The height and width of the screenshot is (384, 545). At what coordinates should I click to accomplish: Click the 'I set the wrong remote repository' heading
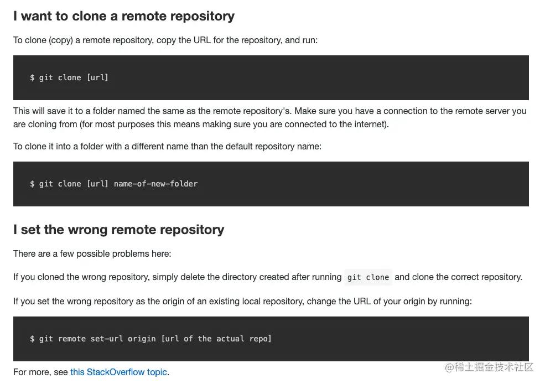point(118,230)
